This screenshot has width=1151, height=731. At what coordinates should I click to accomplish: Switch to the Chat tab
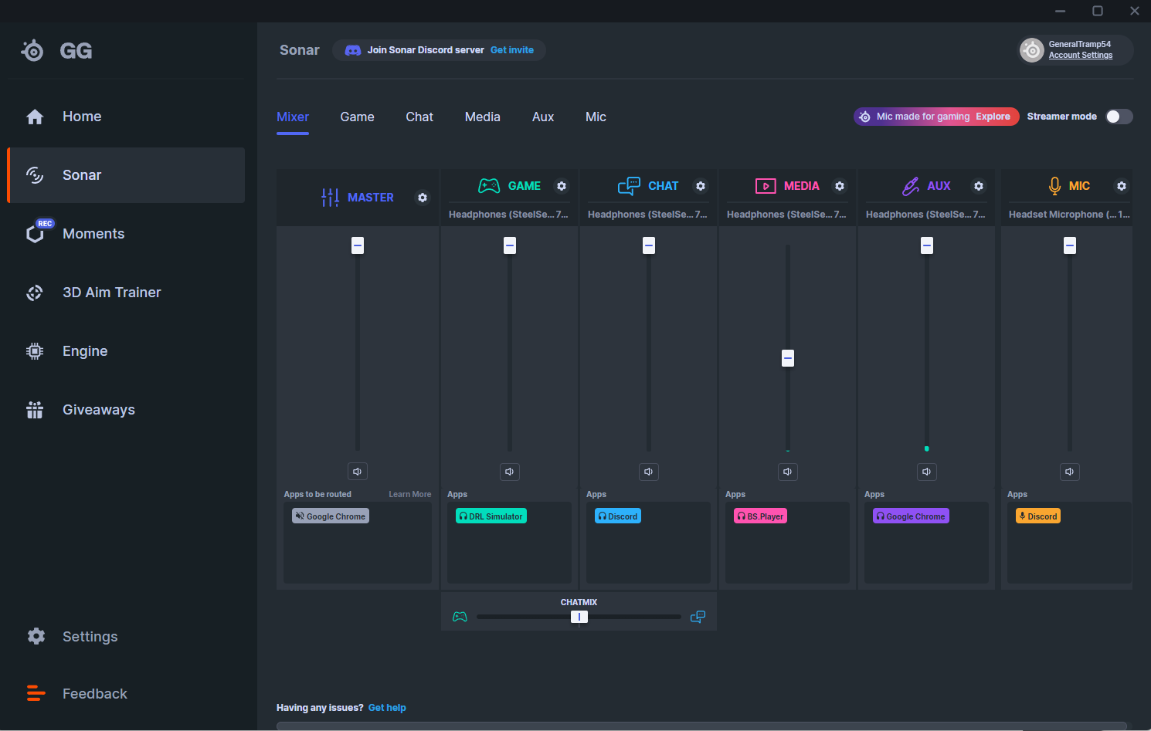pyautogui.click(x=419, y=117)
